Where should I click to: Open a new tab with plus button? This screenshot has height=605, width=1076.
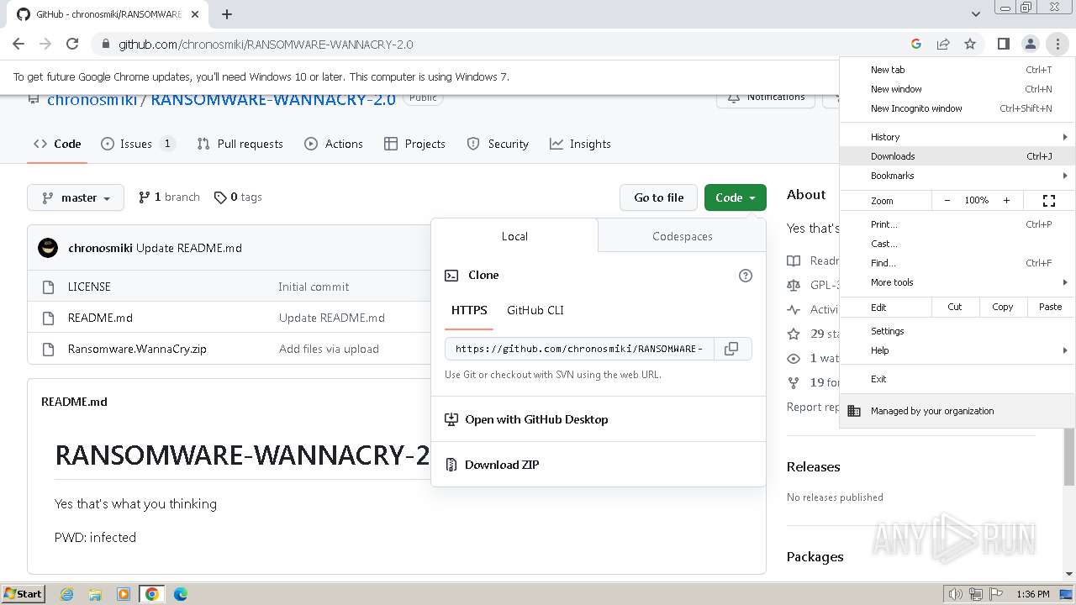pos(227,14)
